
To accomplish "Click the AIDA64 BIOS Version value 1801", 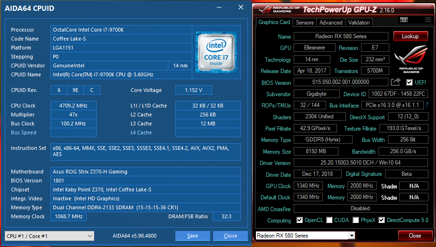I will click(146, 181).
